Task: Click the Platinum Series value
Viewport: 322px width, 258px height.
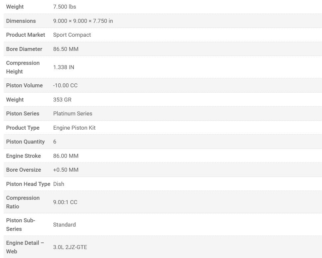Action: pos(73,113)
